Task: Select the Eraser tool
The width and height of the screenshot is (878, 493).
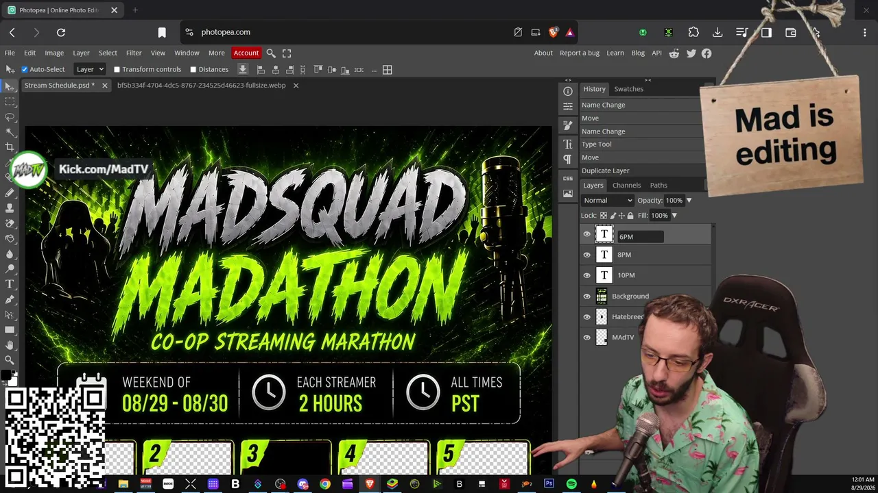Action: click(x=10, y=223)
